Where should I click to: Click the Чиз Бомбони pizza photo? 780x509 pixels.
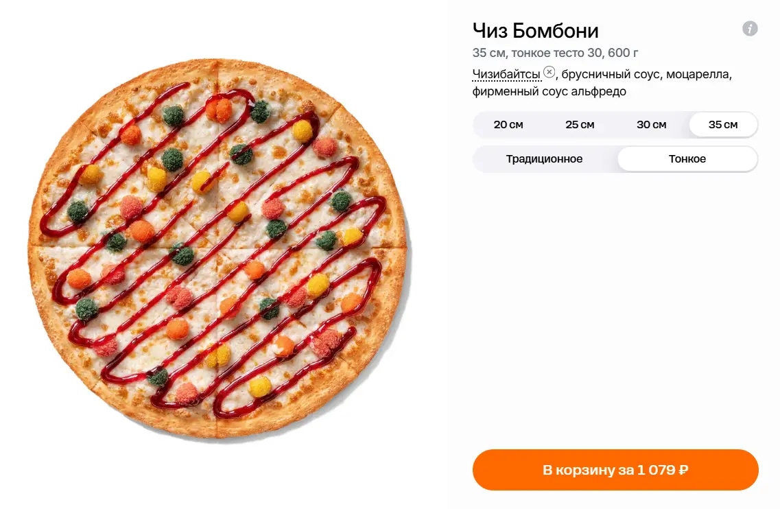[x=218, y=249]
